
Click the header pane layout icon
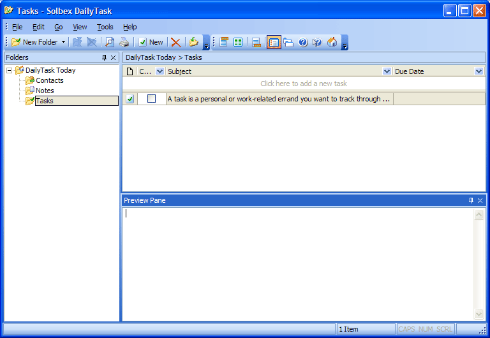[224, 42]
